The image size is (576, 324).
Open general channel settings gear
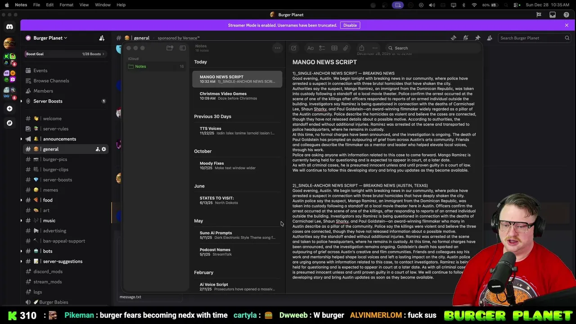point(104,149)
